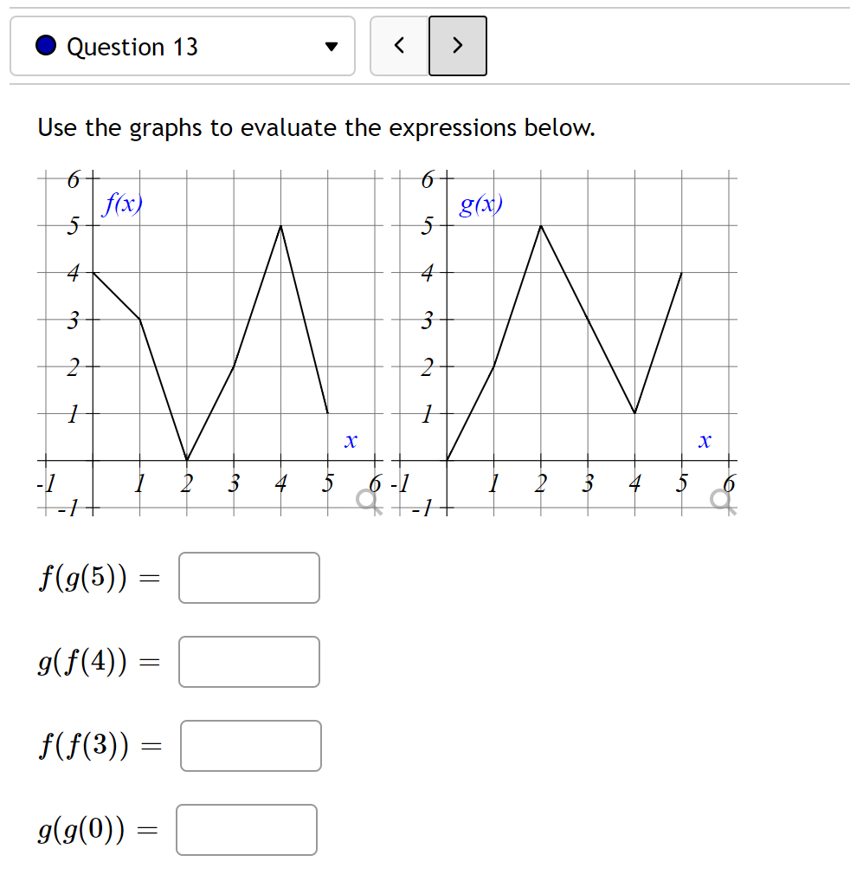The image size is (850, 881).
Task: Select the blue f(x) label on the left graph
Action: [x=124, y=204]
